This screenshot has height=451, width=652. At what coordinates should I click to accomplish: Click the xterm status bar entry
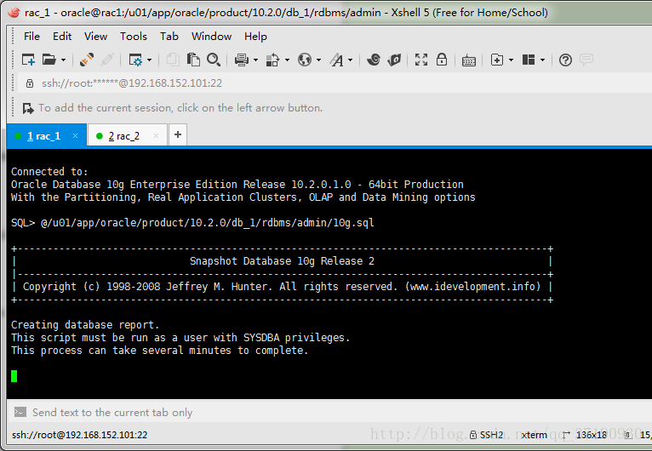click(534, 435)
